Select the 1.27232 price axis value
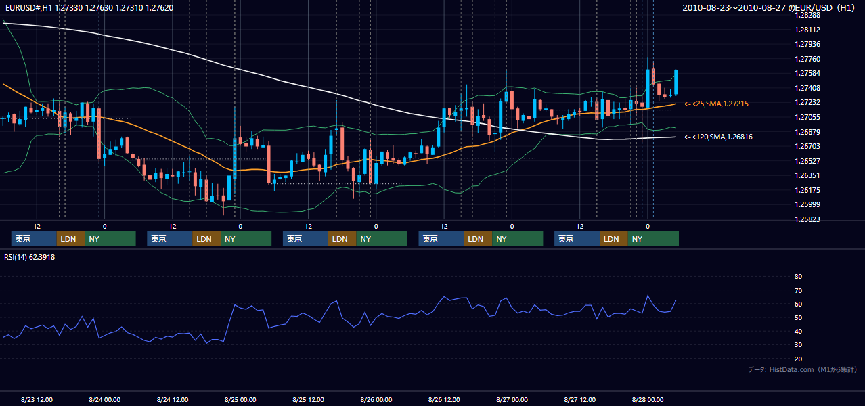This screenshot has width=865, height=406. coord(807,103)
